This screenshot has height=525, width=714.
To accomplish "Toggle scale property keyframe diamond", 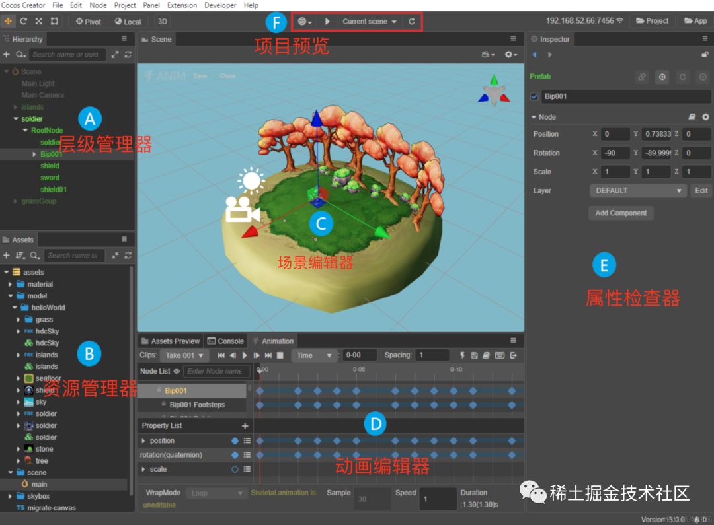I will (235, 469).
